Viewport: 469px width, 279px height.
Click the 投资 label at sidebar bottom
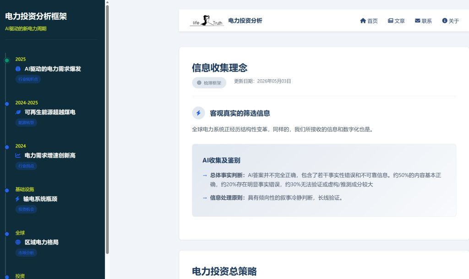pos(20,276)
